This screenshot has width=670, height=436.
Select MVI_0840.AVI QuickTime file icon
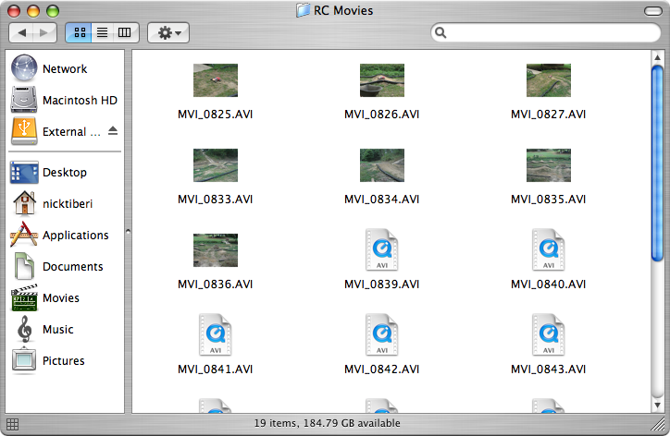tap(549, 250)
